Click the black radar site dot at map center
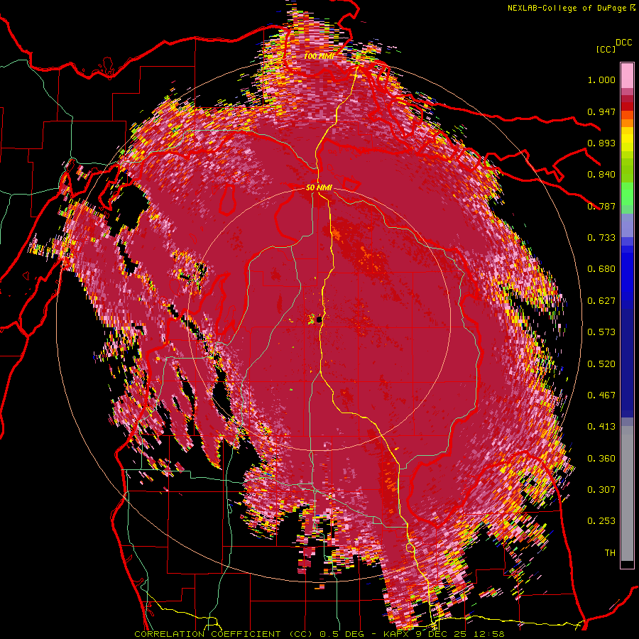The height and width of the screenshot is (639, 639). coord(319,320)
